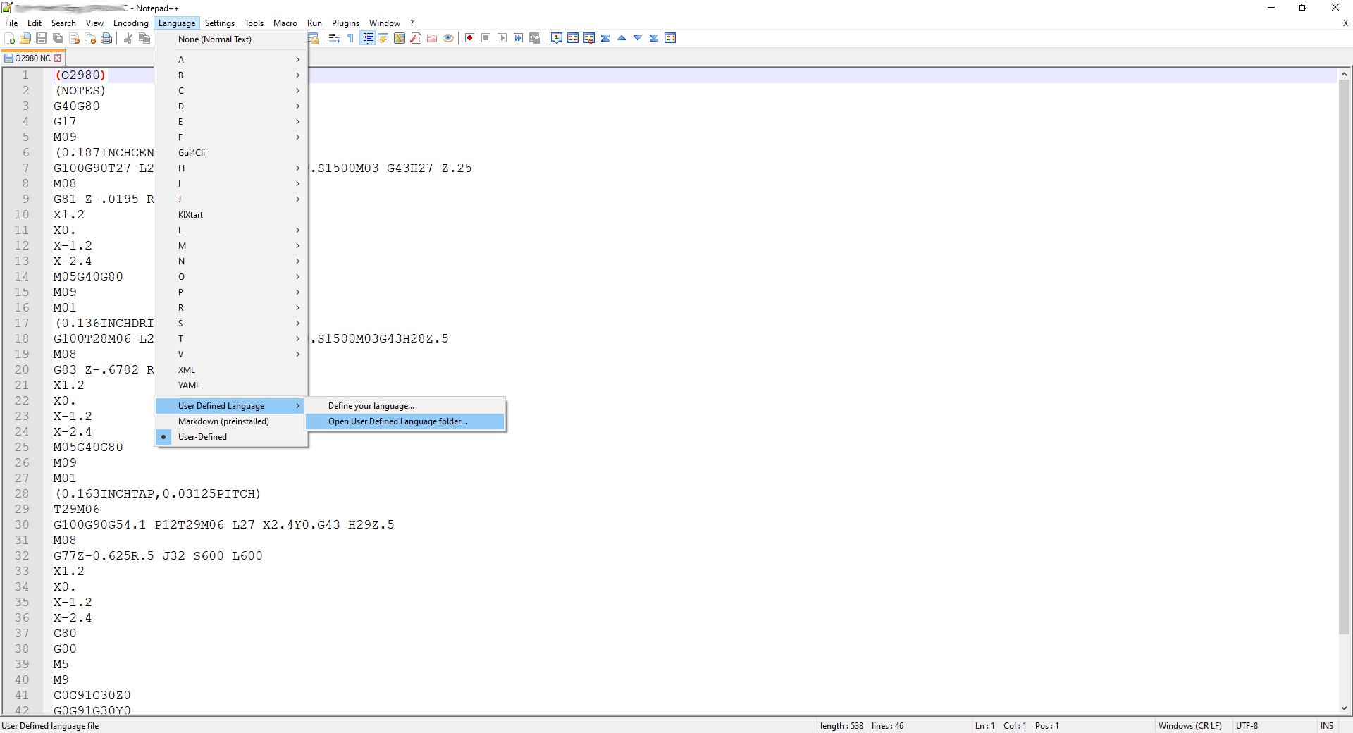Open the Plugins menu
The width and height of the screenshot is (1353, 733).
point(345,23)
